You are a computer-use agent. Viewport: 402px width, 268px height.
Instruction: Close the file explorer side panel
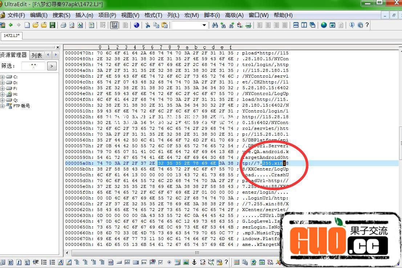pyautogui.click(x=57, y=47)
